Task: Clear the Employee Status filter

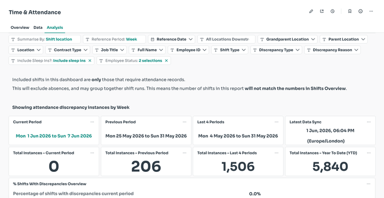Action: pos(166,60)
